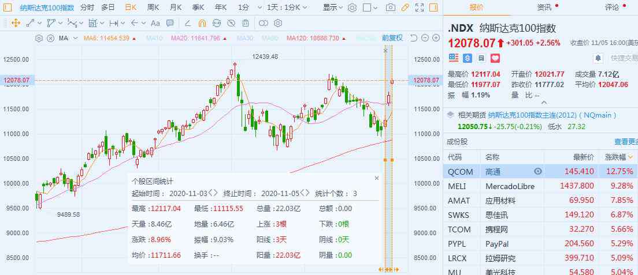
Task: Open 纳斯达克100指数主连 futures link
Action: 552,115
